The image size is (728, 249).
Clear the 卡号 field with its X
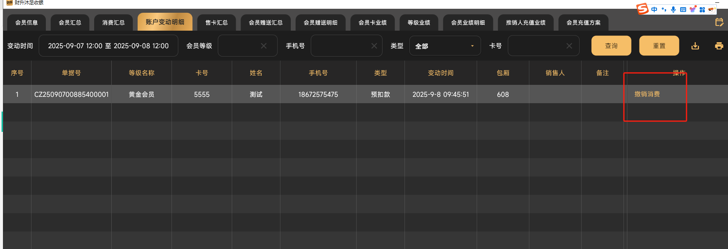tap(569, 46)
